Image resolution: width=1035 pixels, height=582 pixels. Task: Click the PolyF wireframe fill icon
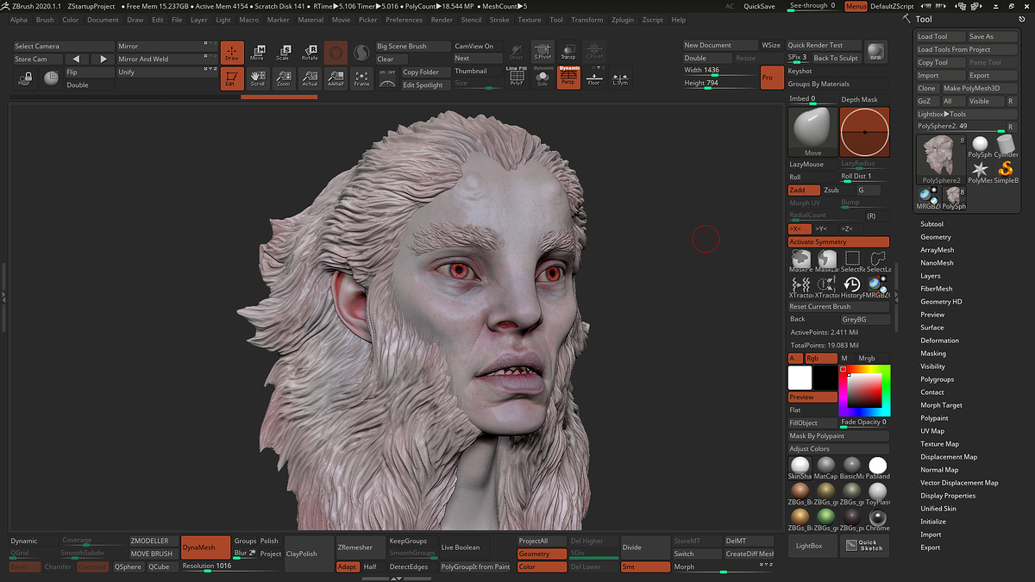click(x=518, y=78)
